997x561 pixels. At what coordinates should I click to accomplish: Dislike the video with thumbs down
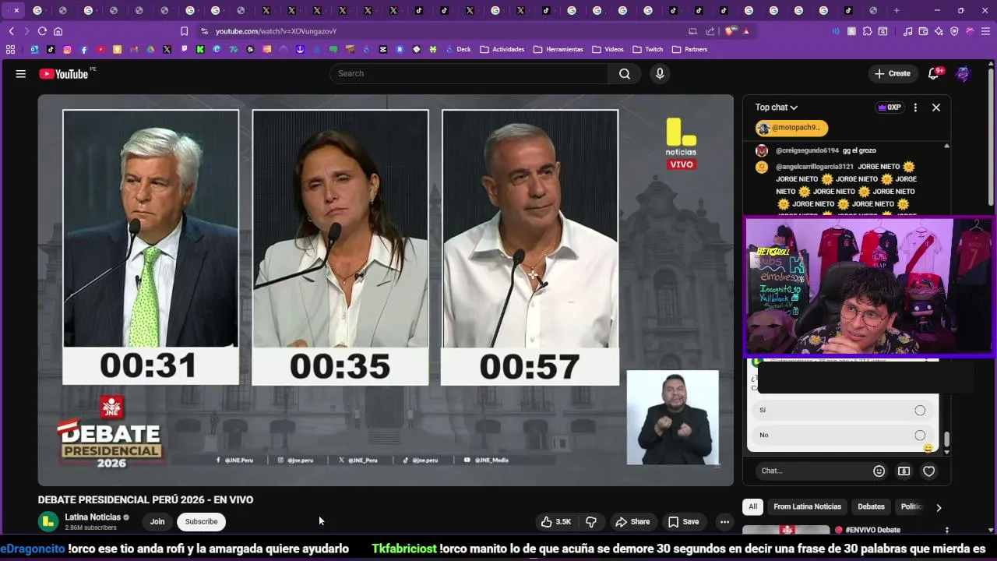(x=591, y=522)
